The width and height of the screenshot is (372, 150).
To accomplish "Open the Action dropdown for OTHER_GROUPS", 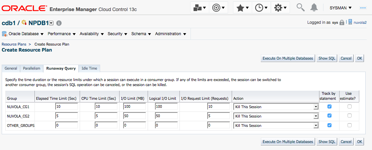I will 276,126.
